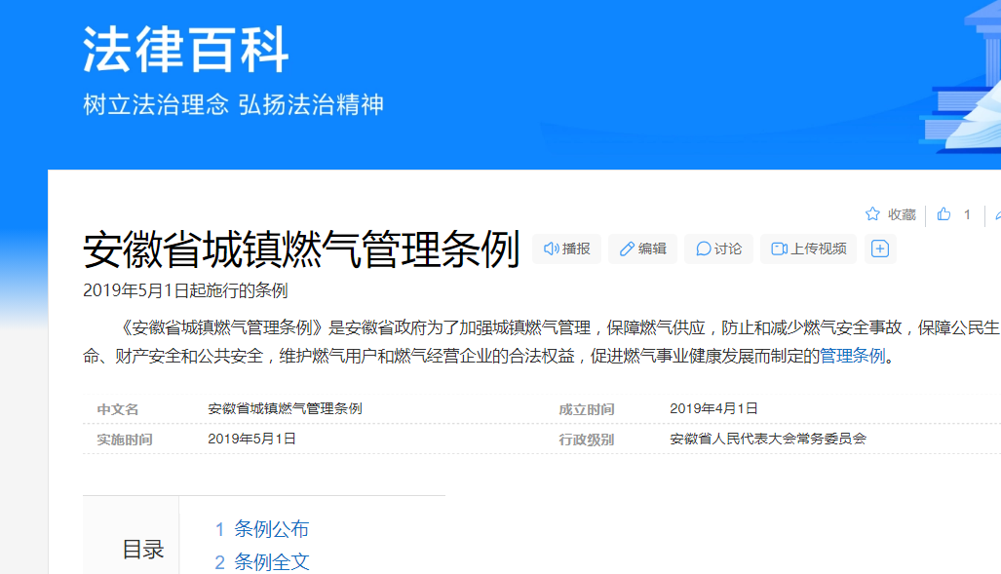Click the 编辑 pencil button
The width and height of the screenshot is (1001, 574).
click(642, 249)
